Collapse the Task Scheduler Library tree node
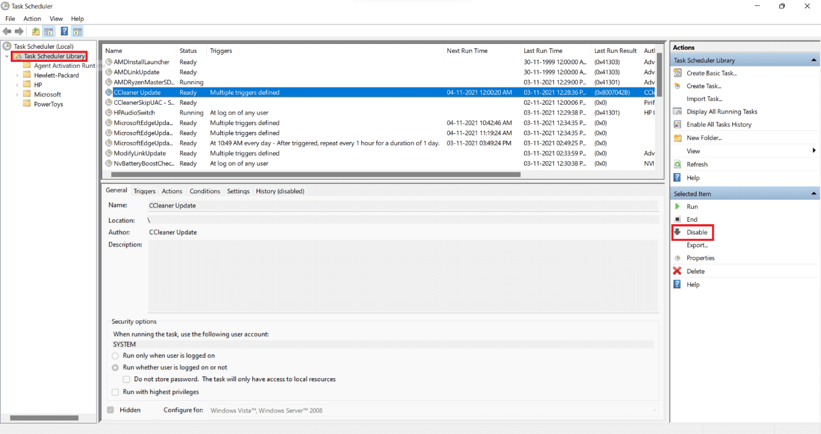This screenshot has height=434, width=821. [7, 56]
